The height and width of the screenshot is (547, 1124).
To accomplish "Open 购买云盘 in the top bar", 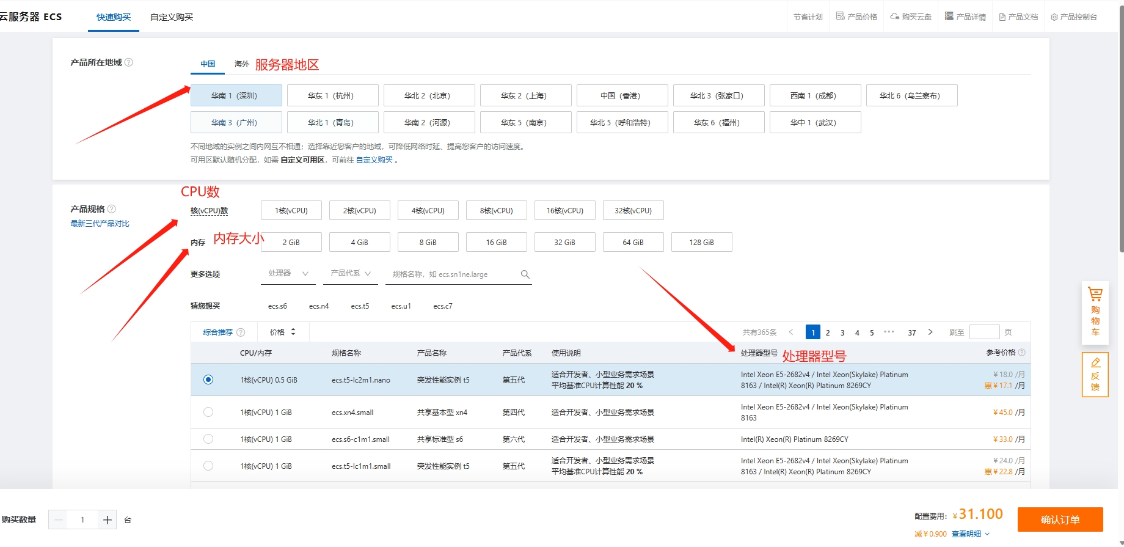I will tap(911, 17).
